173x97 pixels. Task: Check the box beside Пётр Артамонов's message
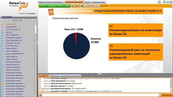[x=40, y=81]
